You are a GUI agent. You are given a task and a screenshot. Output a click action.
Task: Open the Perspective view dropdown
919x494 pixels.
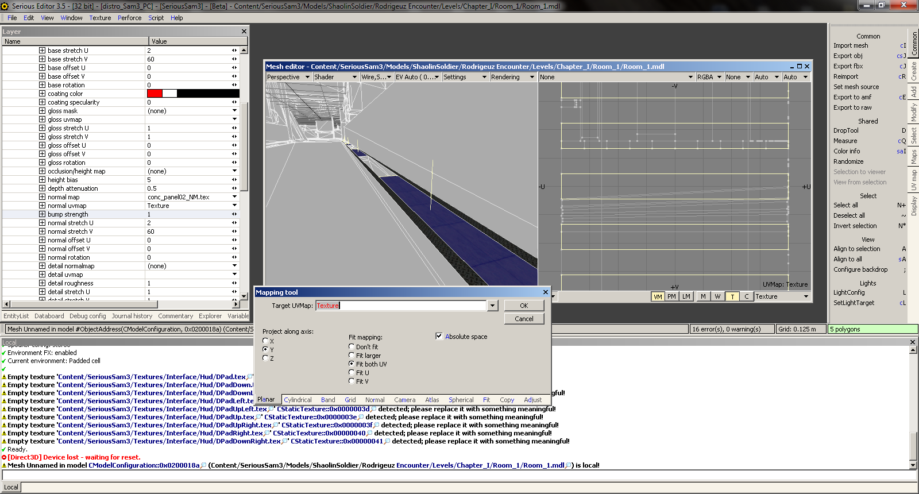(288, 77)
